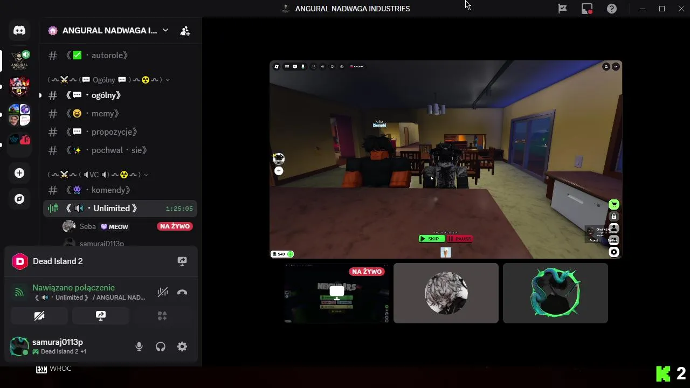Image resolution: width=690 pixels, height=388 pixels.
Task: Click the SKIP button in the stream
Action: pos(431,239)
